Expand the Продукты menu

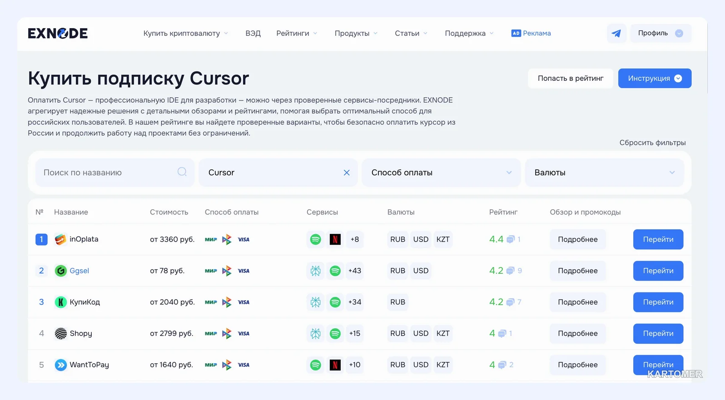(356, 33)
